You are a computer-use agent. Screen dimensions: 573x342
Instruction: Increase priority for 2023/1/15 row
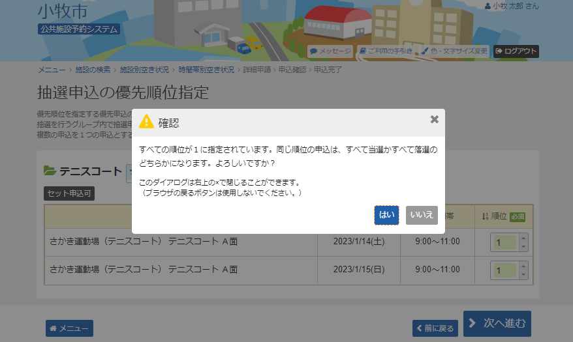click(523, 266)
